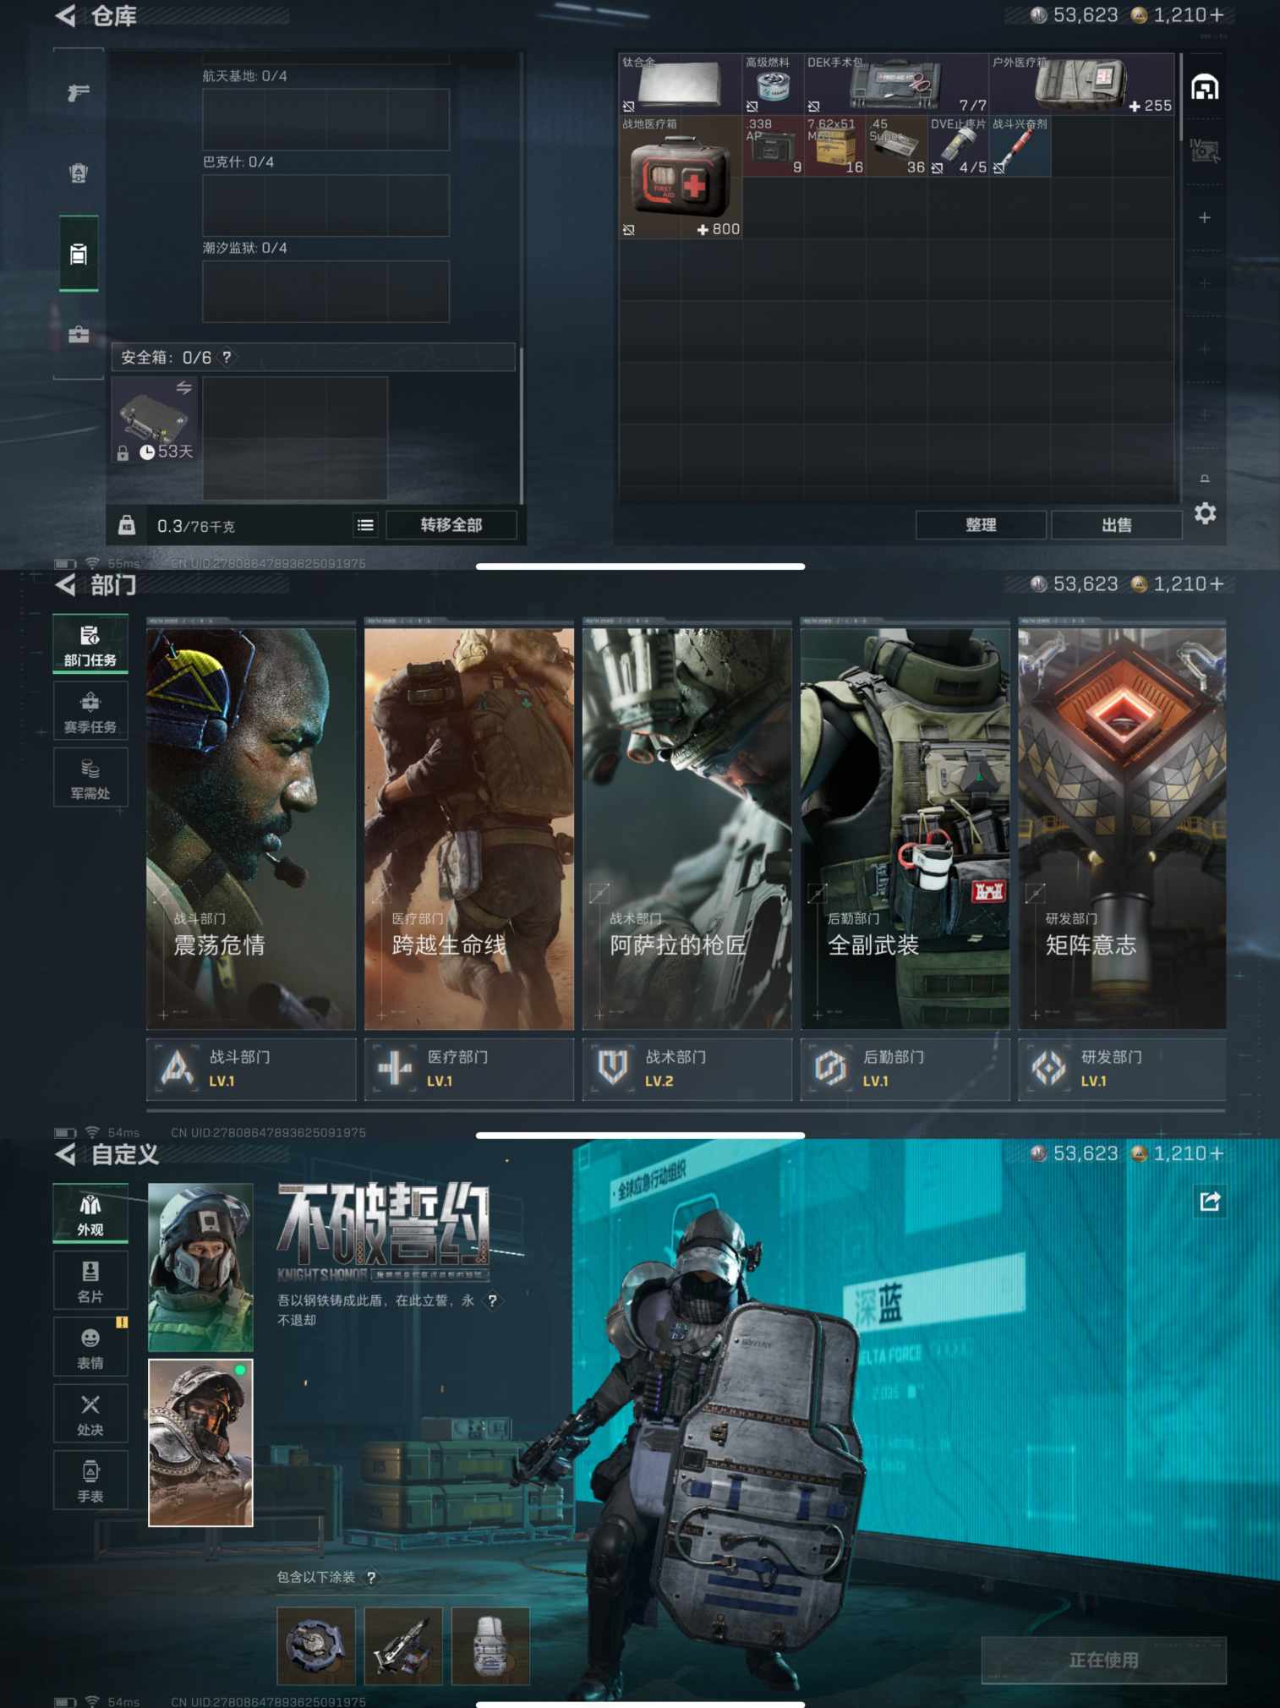Click the briefcase icon in warehouse sidebar
This screenshot has height=1708, width=1280.
click(79, 335)
